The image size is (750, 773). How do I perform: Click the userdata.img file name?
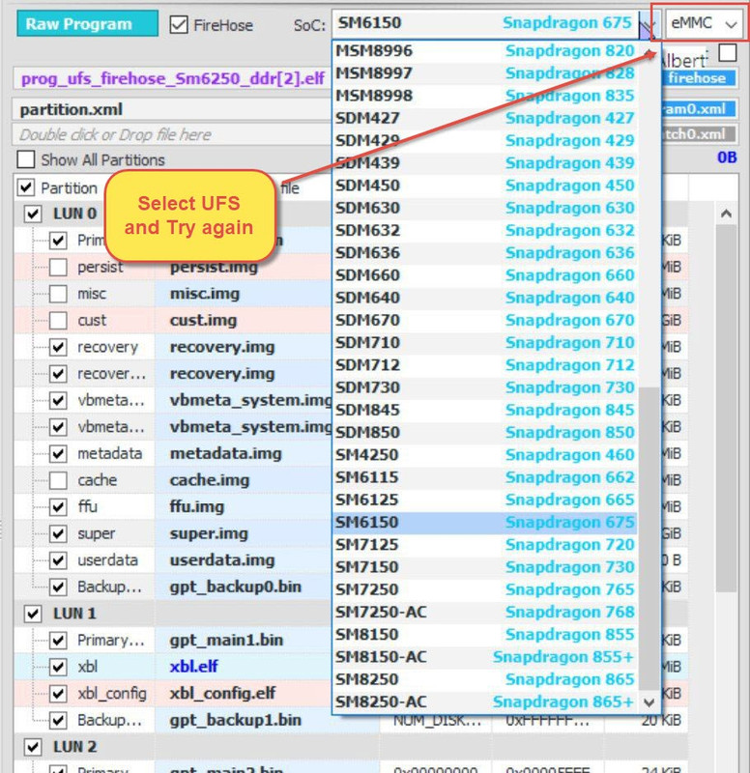pos(222,560)
